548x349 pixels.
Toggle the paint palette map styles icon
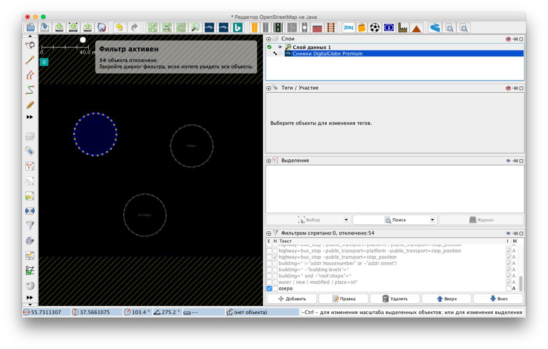click(x=30, y=240)
